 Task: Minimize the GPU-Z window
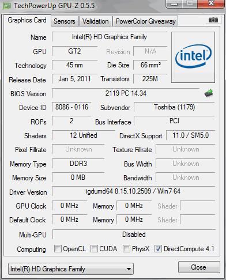(174, 4)
